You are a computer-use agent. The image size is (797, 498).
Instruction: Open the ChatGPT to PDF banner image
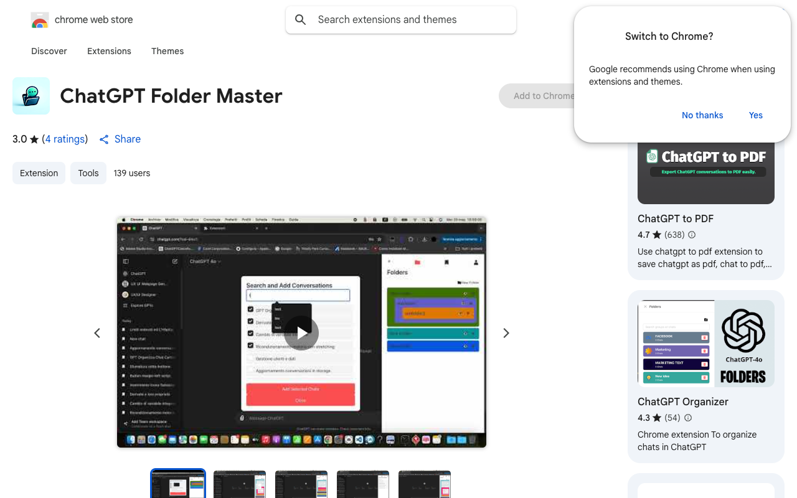click(706, 172)
